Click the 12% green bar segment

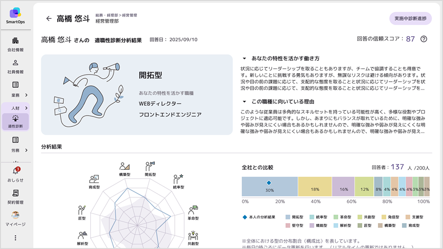[364, 186]
